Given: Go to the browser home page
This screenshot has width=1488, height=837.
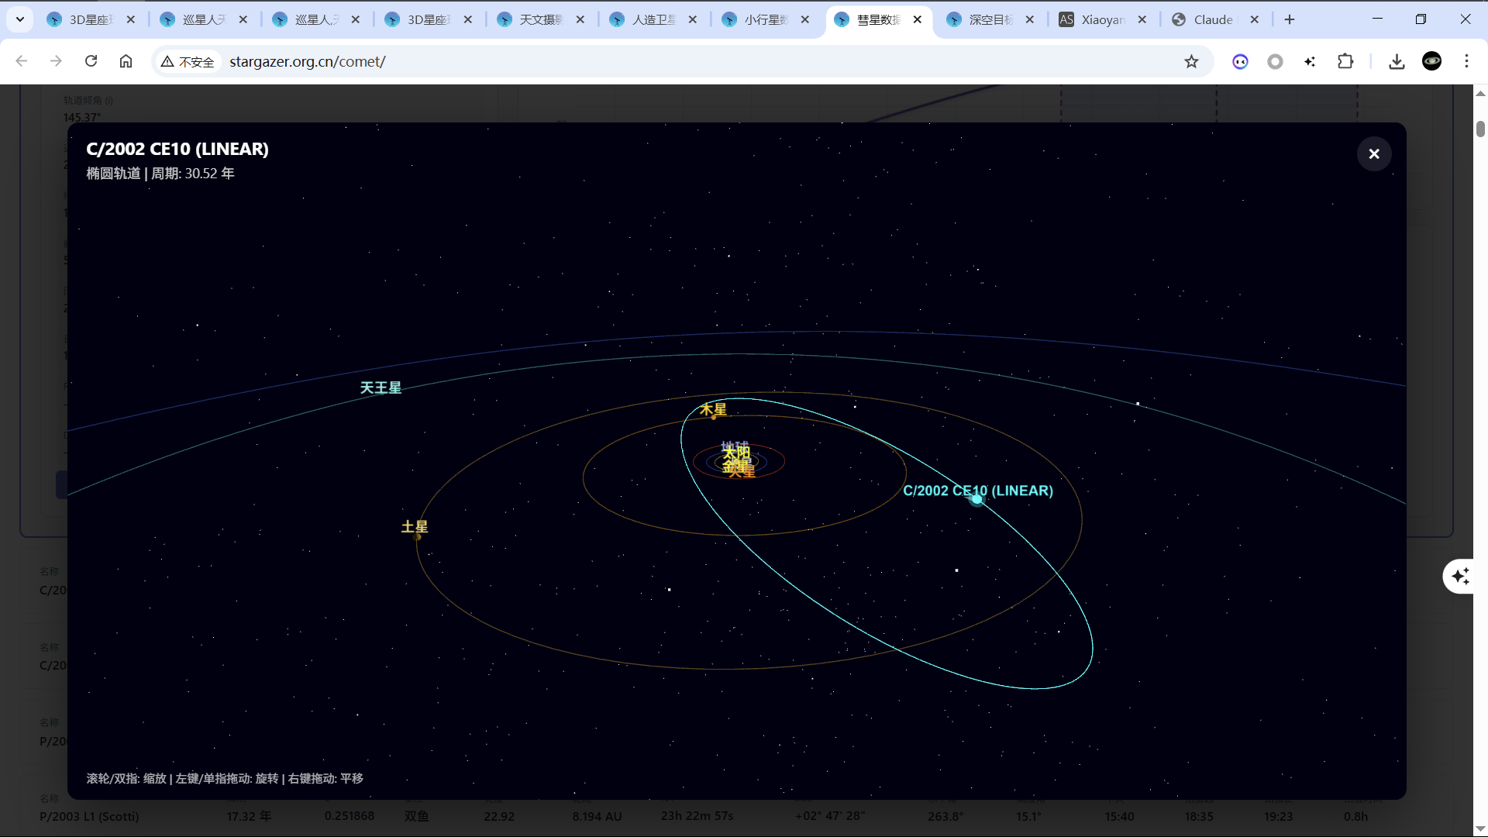Looking at the screenshot, I should coord(126,61).
